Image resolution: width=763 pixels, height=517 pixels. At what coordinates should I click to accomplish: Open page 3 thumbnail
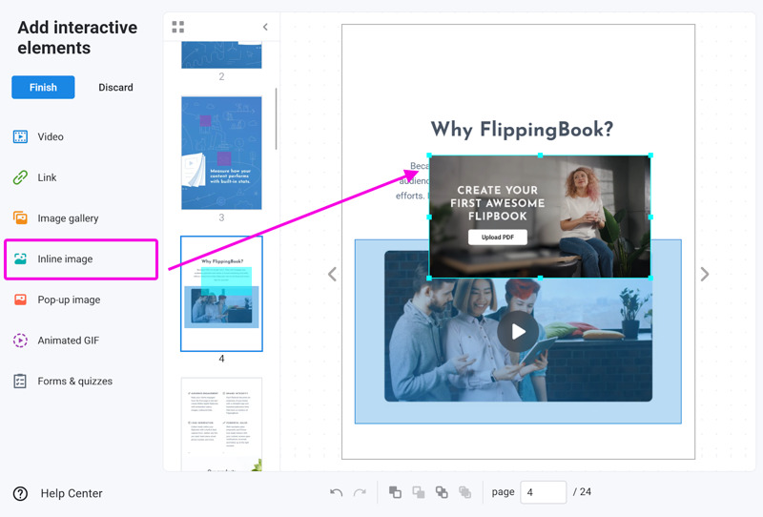(221, 153)
